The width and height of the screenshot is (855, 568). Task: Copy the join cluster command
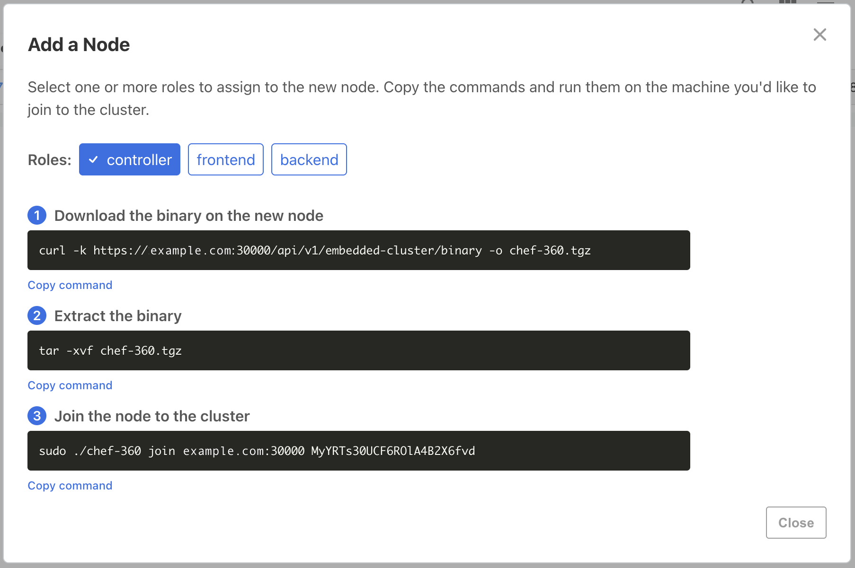point(70,485)
